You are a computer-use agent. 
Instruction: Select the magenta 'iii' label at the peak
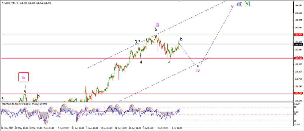[157, 25]
